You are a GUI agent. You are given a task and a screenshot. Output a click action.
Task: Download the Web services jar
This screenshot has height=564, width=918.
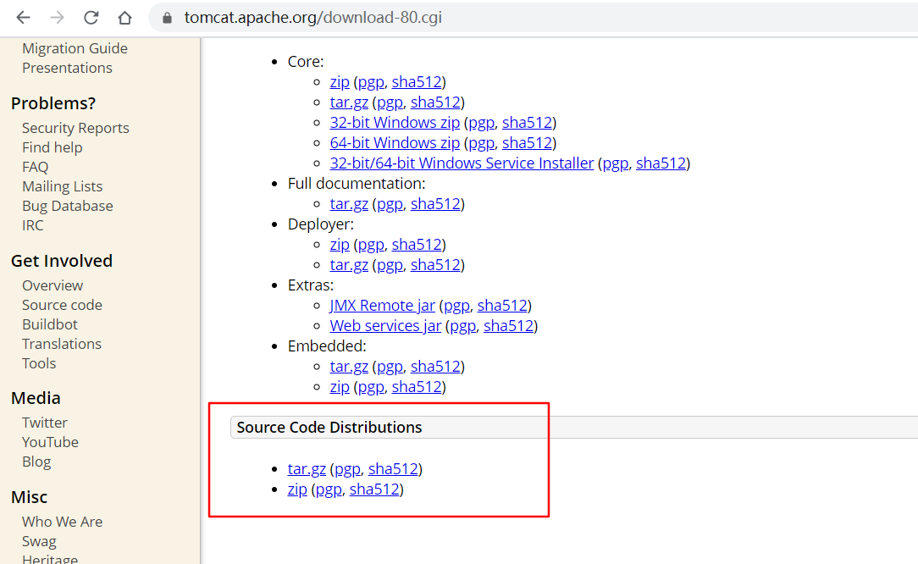[x=385, y=326]
